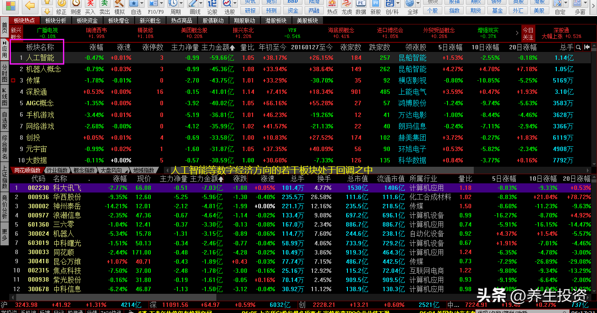Open the colorful home logo icon
Image resolution: width=597 pixels, height=313 pixels.
click(x=10, y=6)
